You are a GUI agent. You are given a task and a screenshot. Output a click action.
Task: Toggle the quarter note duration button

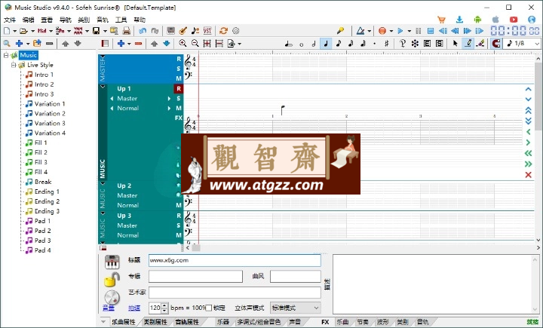326,44
